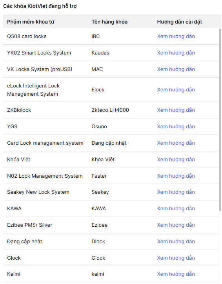The height and width of the screenshot is (284, 222).
Task: Select the 'YK02 Smart Locks System' cell
Action: (39, 53)
